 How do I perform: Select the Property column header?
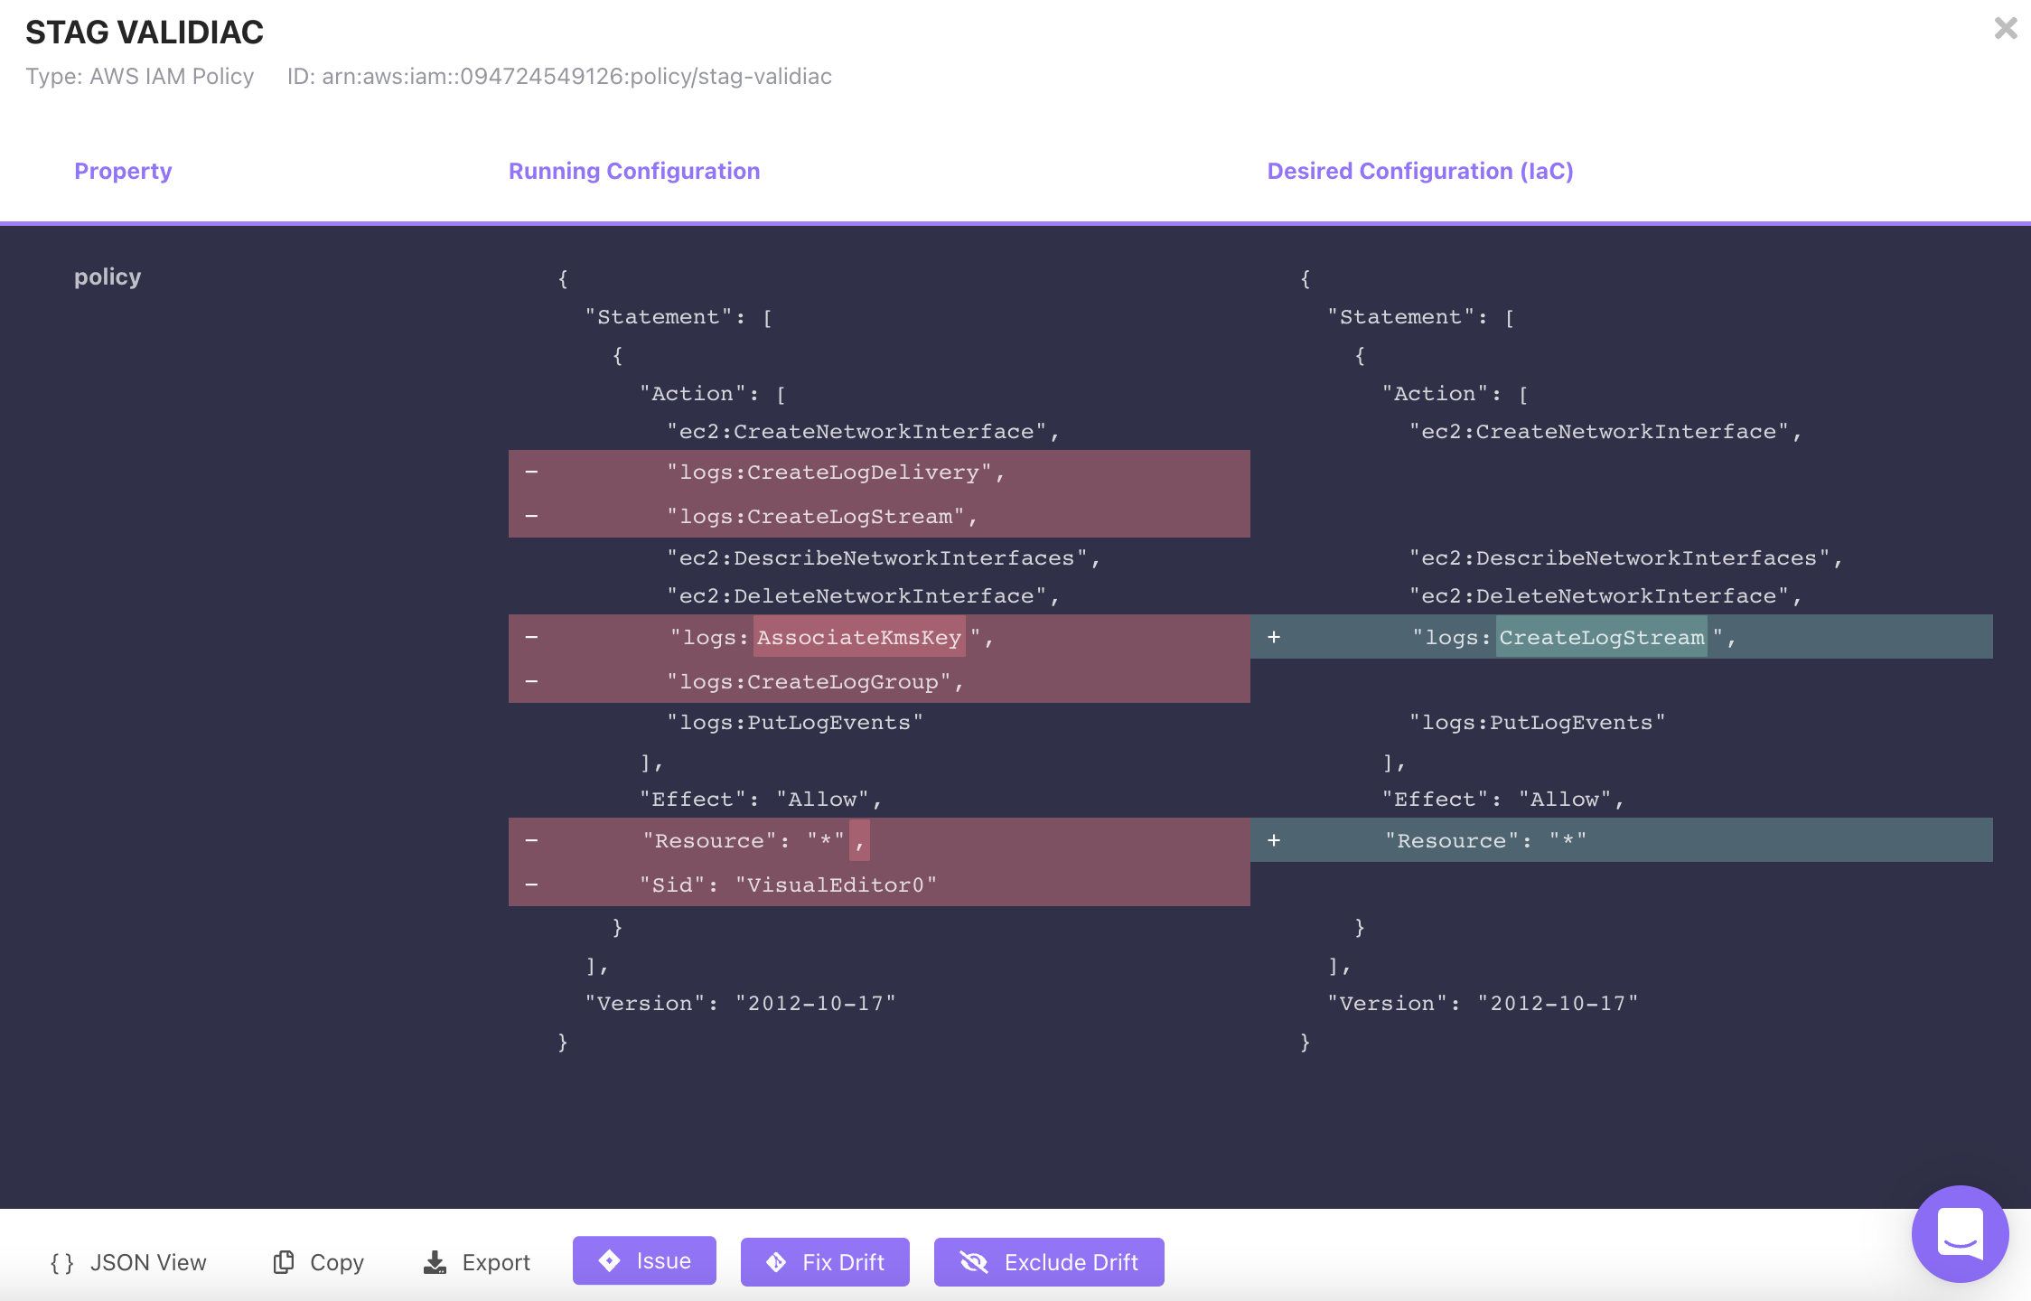(124, 171)
